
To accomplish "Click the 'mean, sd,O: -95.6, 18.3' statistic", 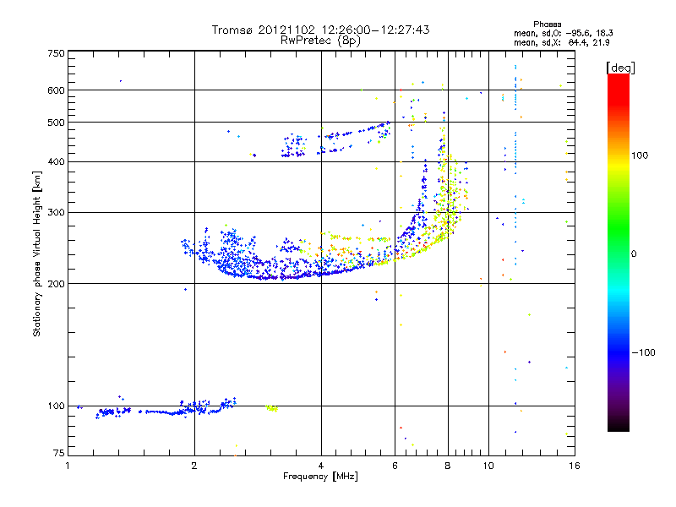I will (x=563, y=33).
